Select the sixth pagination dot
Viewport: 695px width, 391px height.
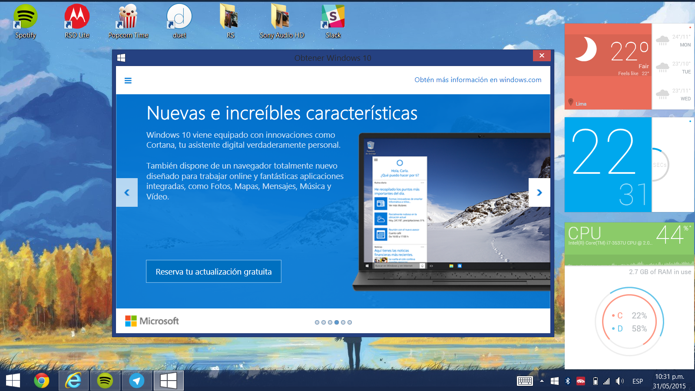tap(350, 322)
